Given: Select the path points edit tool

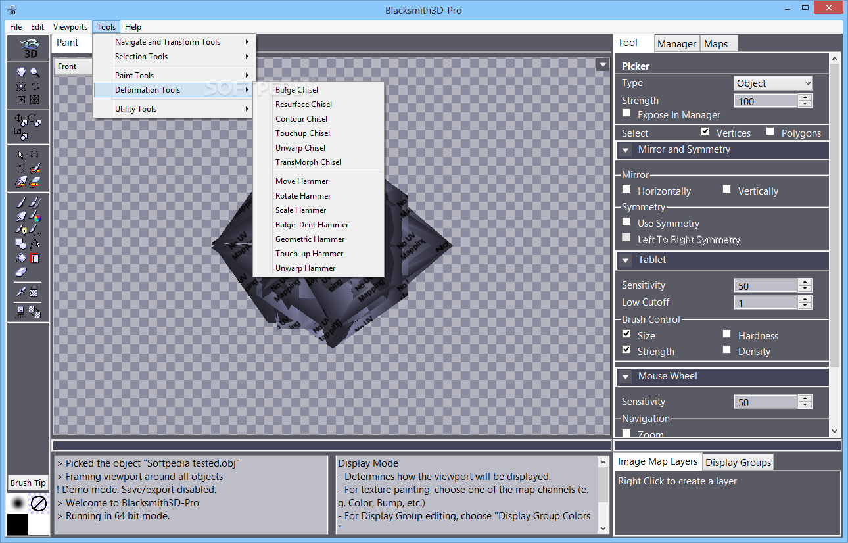Looking at the screenshot, I should coord(35,243).
